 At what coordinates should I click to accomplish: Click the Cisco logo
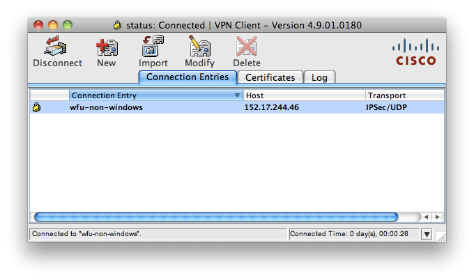[x=415, y=52]
